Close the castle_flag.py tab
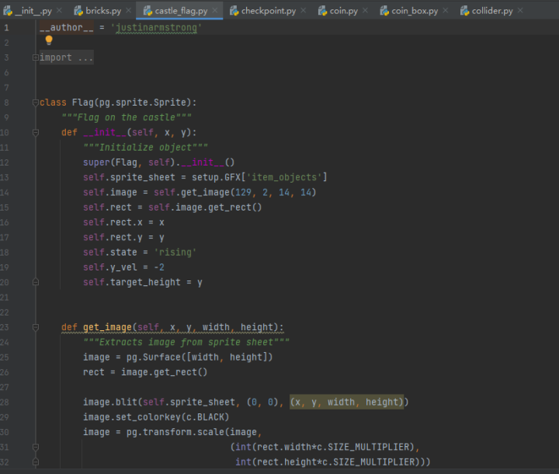The image size is (559, 474). coord(215,11)
